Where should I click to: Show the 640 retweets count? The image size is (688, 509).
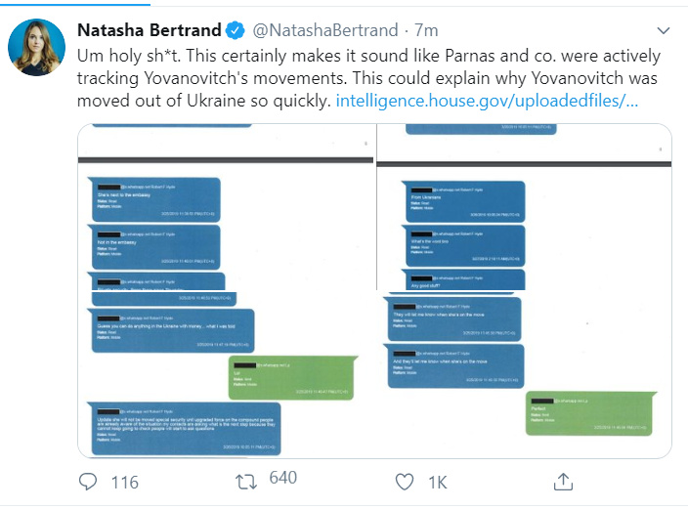[282, 478]
